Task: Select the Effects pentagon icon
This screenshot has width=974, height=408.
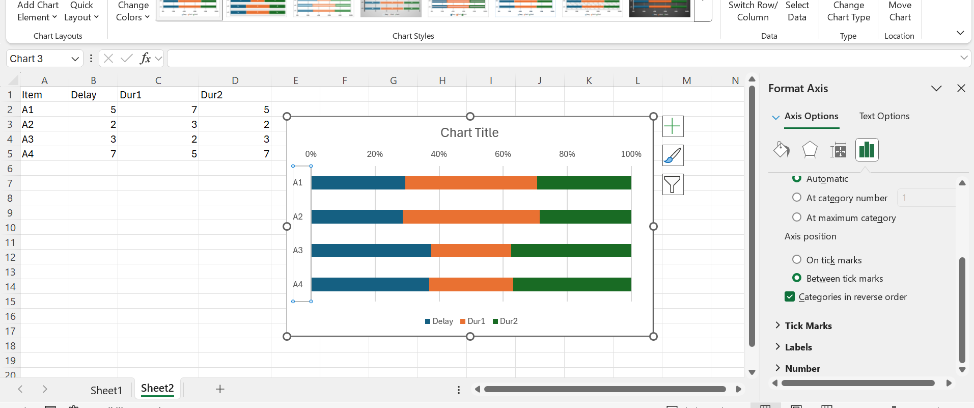Action: pos(810,150)
